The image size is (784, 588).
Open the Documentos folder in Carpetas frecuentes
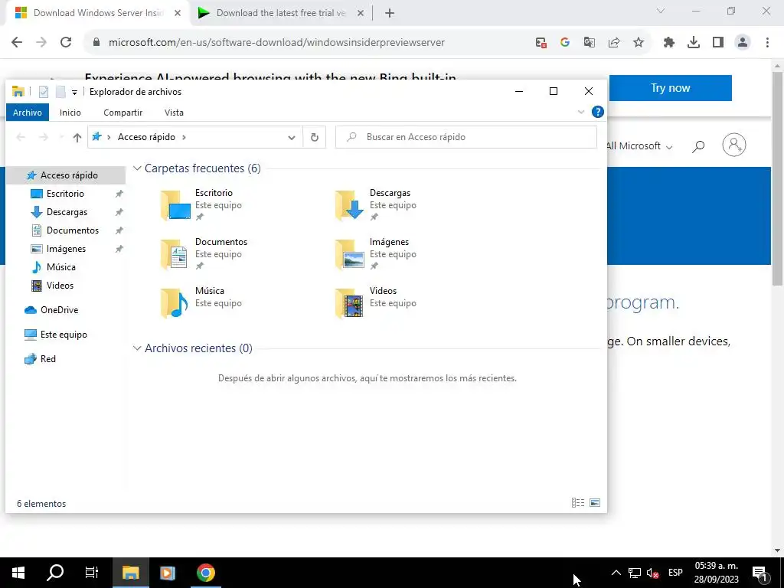tap(204, 254)
